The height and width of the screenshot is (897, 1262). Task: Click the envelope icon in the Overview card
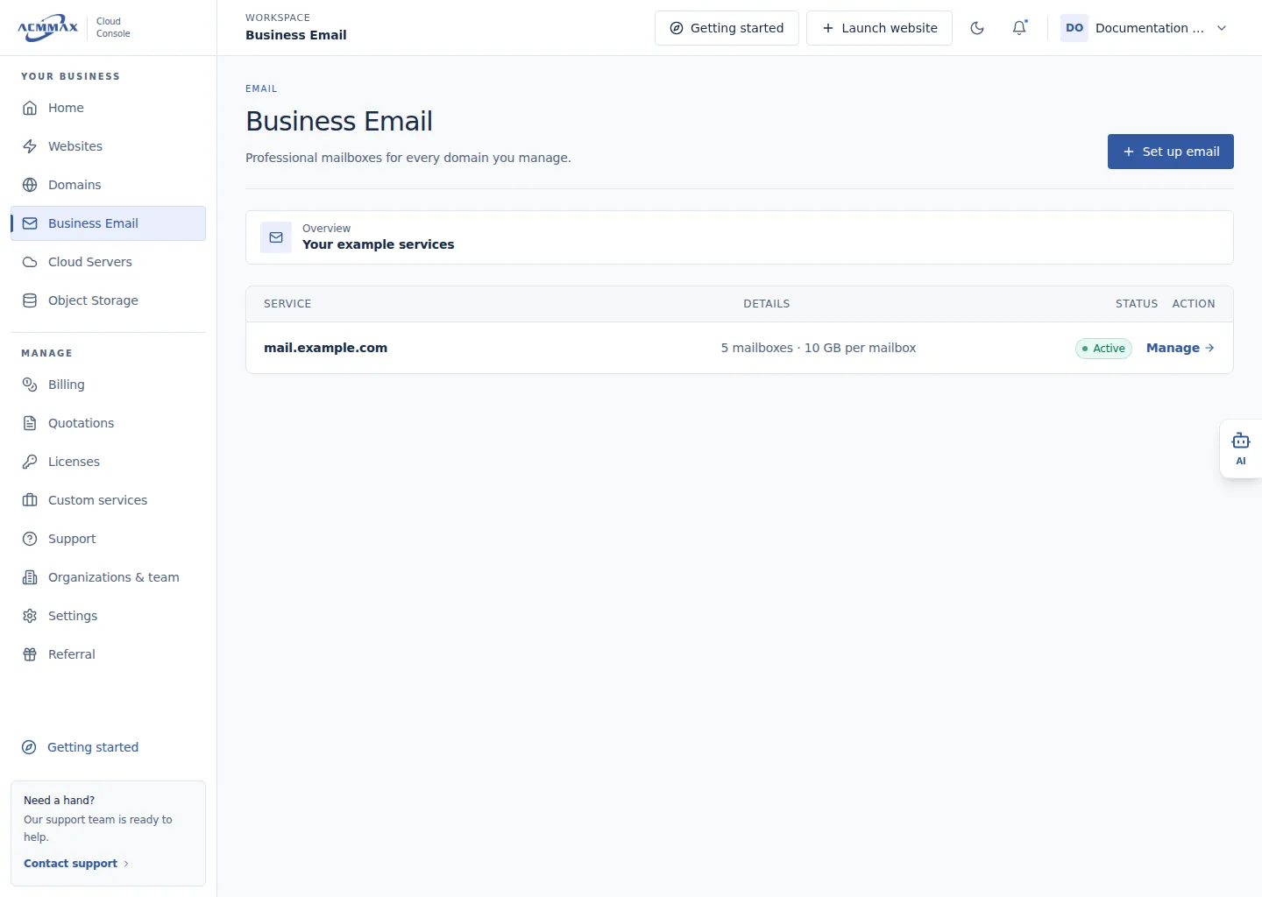[276, 237]
